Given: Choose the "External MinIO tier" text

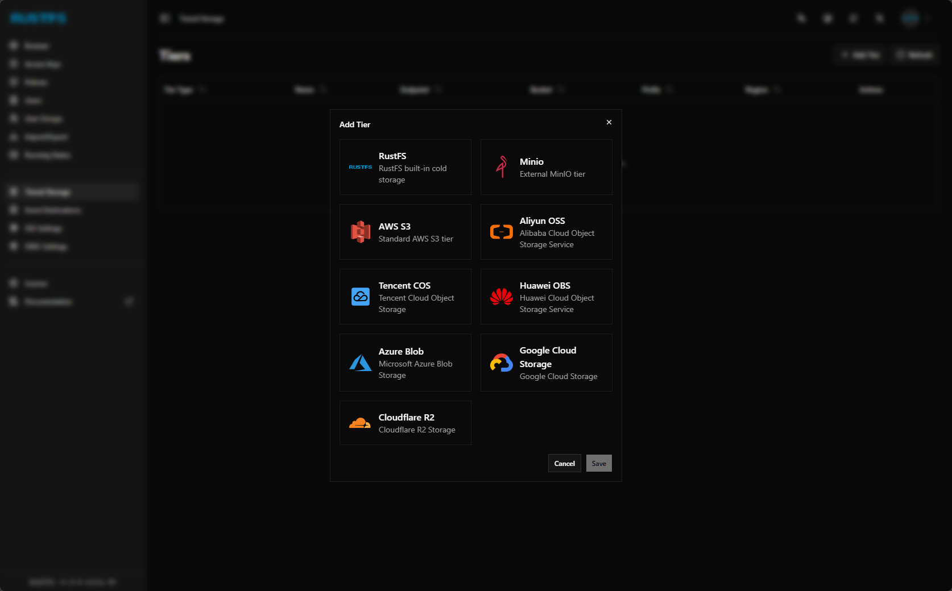Looking at the screenshot, I should (x=552, y=174).
